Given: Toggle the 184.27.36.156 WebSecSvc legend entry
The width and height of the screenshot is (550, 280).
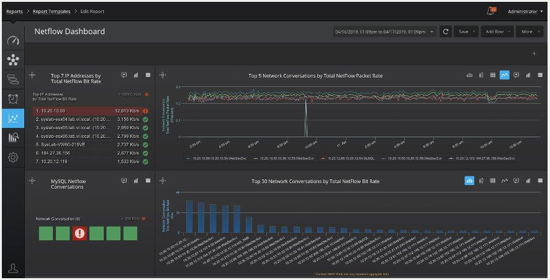Looking at the screenshot, I should tap(481, 158).
